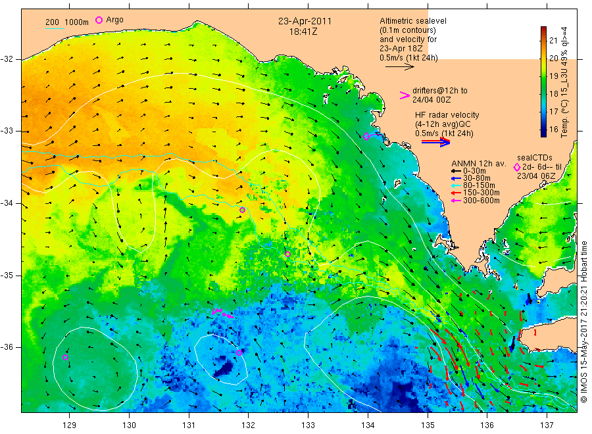Click the longitude axis label 137
This screenshot has width=592, height=434.
pos(547,425)
